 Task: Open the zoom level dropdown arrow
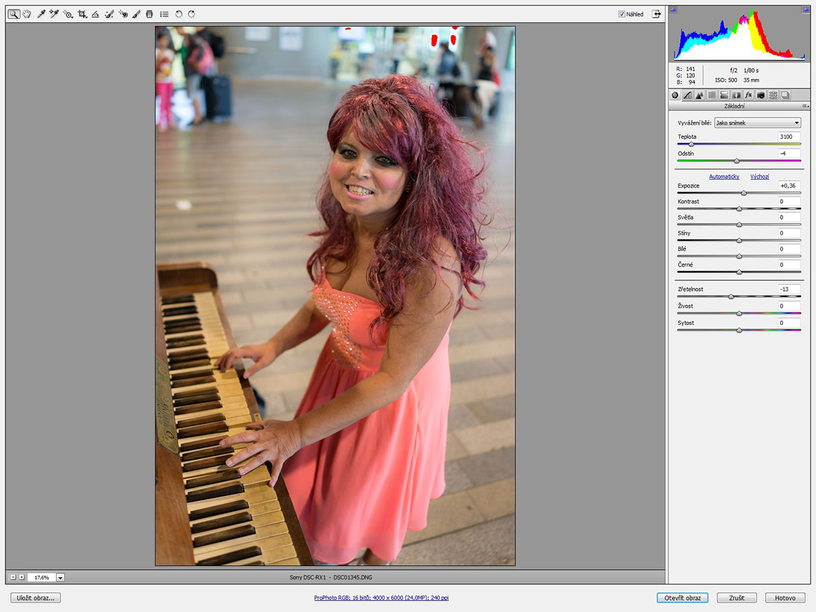click(x=61, y=577)
